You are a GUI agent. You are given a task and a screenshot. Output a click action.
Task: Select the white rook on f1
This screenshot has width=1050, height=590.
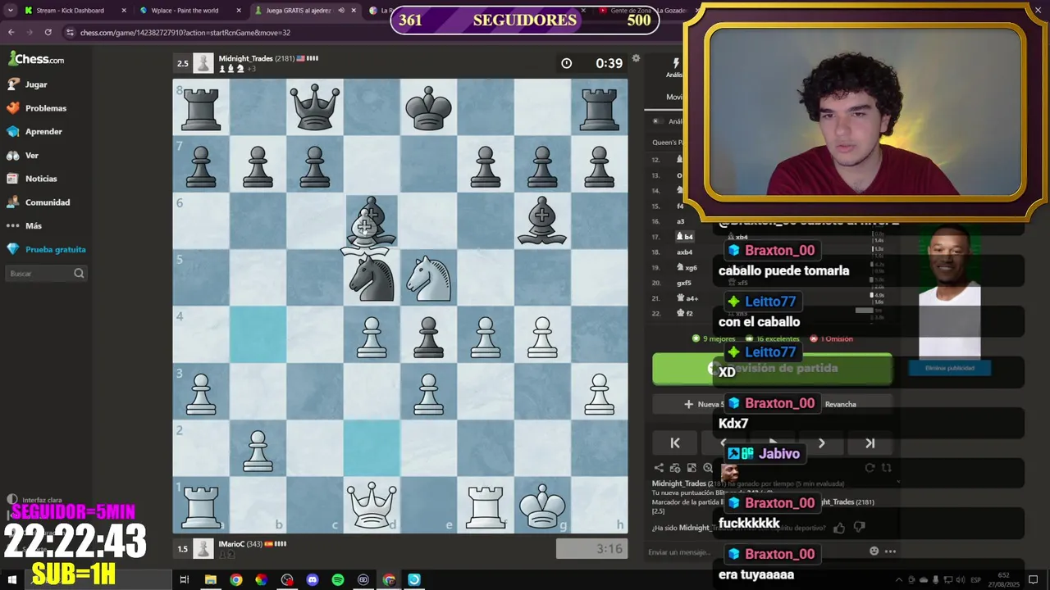[x=486, y=505]
